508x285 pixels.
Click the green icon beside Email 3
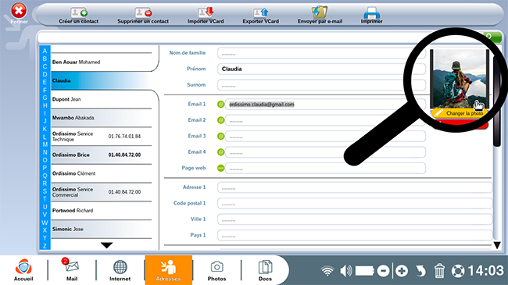[220, 136]
